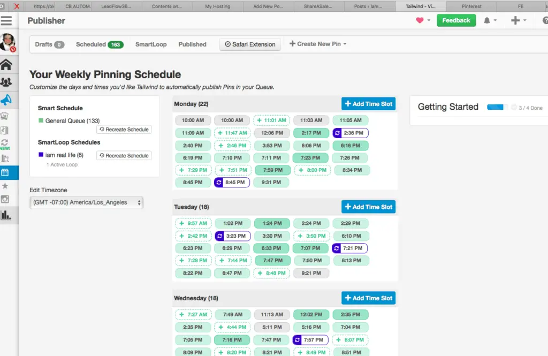The image size is (548, 356).
Task: Click loop icon on Monday 8:45 PM slot
Action: [x=219, y=182]
